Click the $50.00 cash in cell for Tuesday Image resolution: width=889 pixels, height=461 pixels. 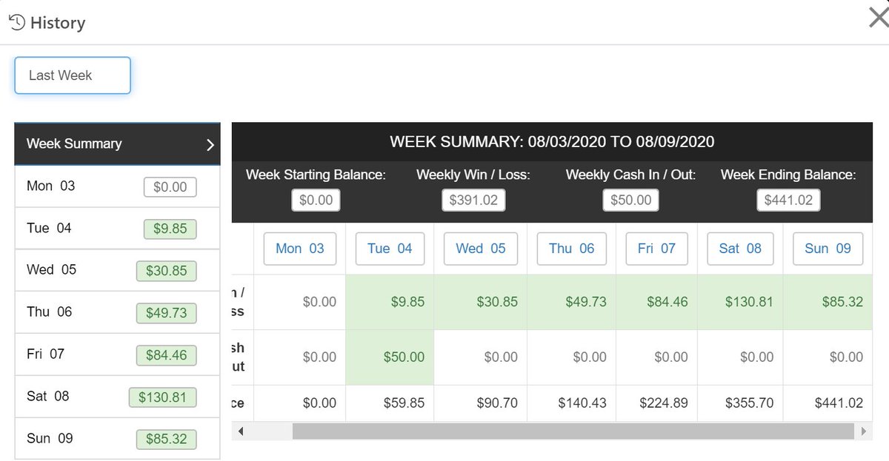tap(390, 357)
